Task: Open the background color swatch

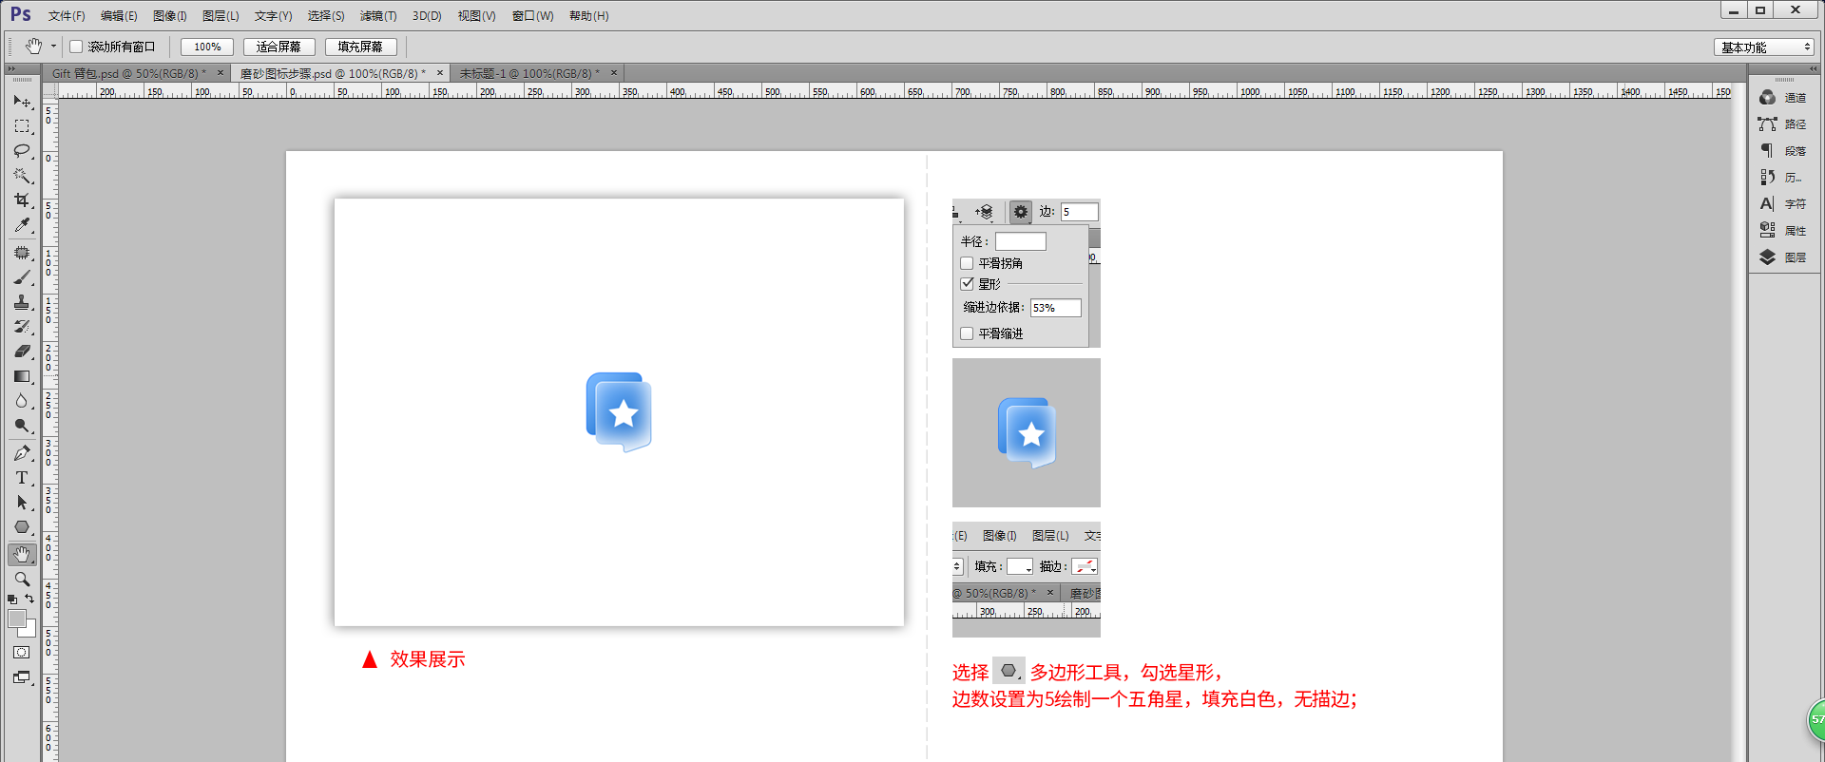Action: tap(30, 631)
